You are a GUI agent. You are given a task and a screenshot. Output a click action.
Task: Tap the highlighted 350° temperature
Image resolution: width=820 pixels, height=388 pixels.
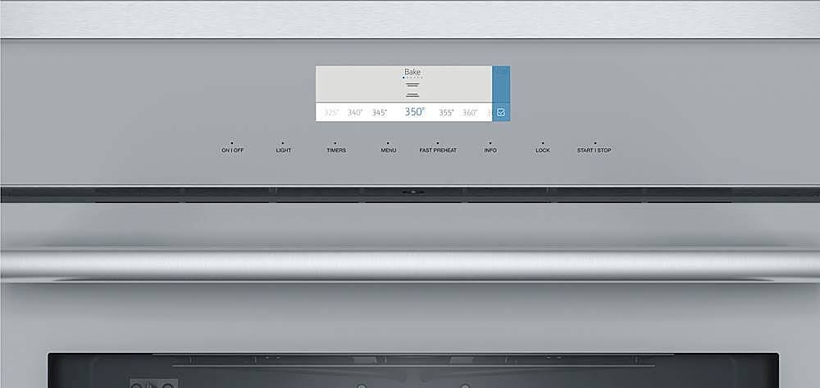415,112
